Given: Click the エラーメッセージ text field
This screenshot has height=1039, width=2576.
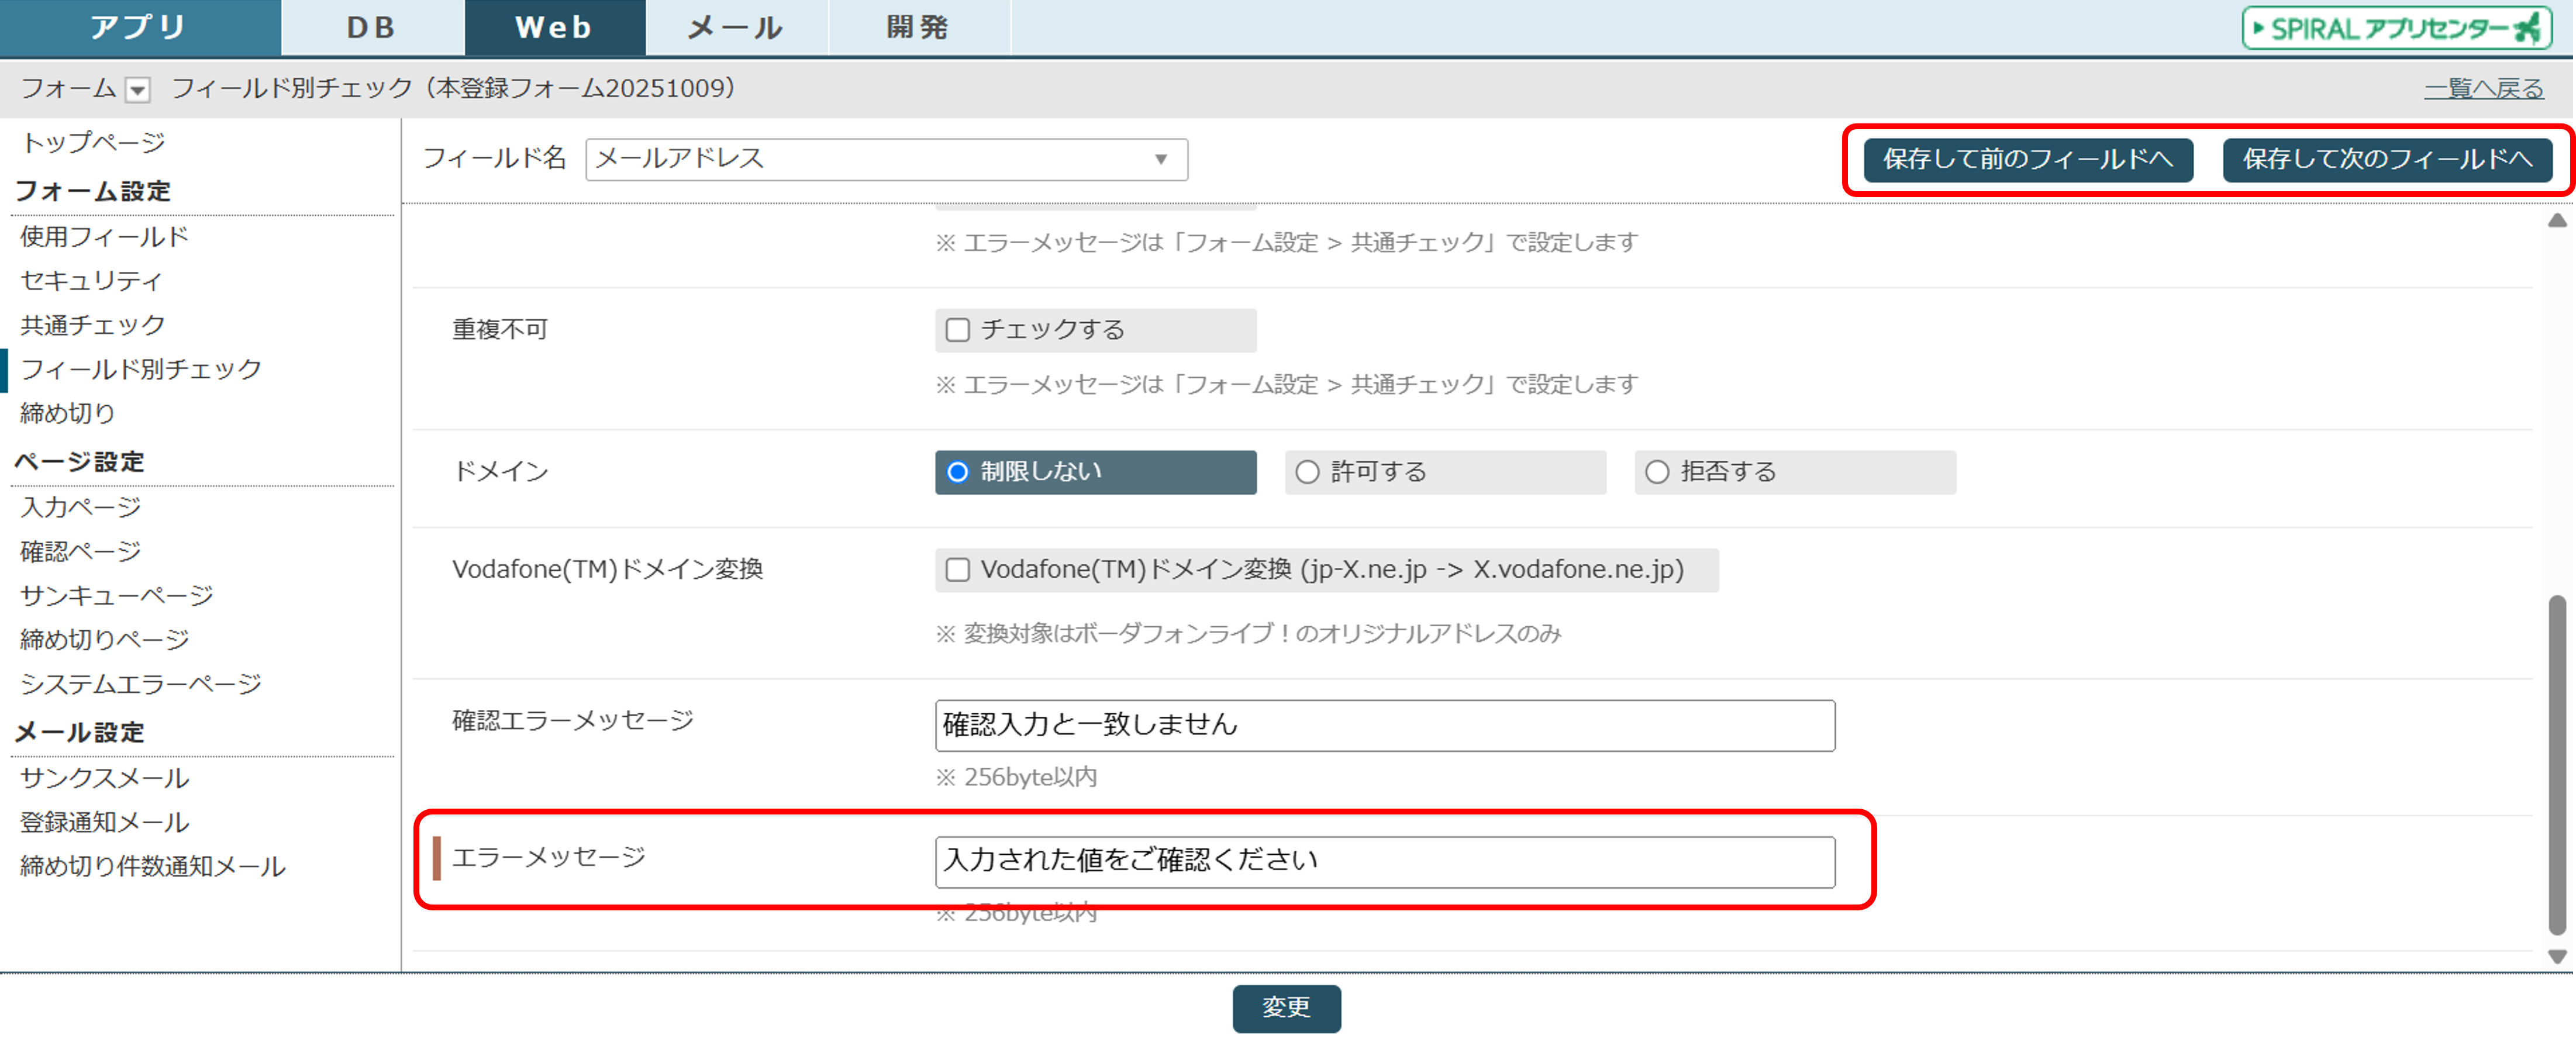Looking at the screenshot, I should (x=1384, y=862).
